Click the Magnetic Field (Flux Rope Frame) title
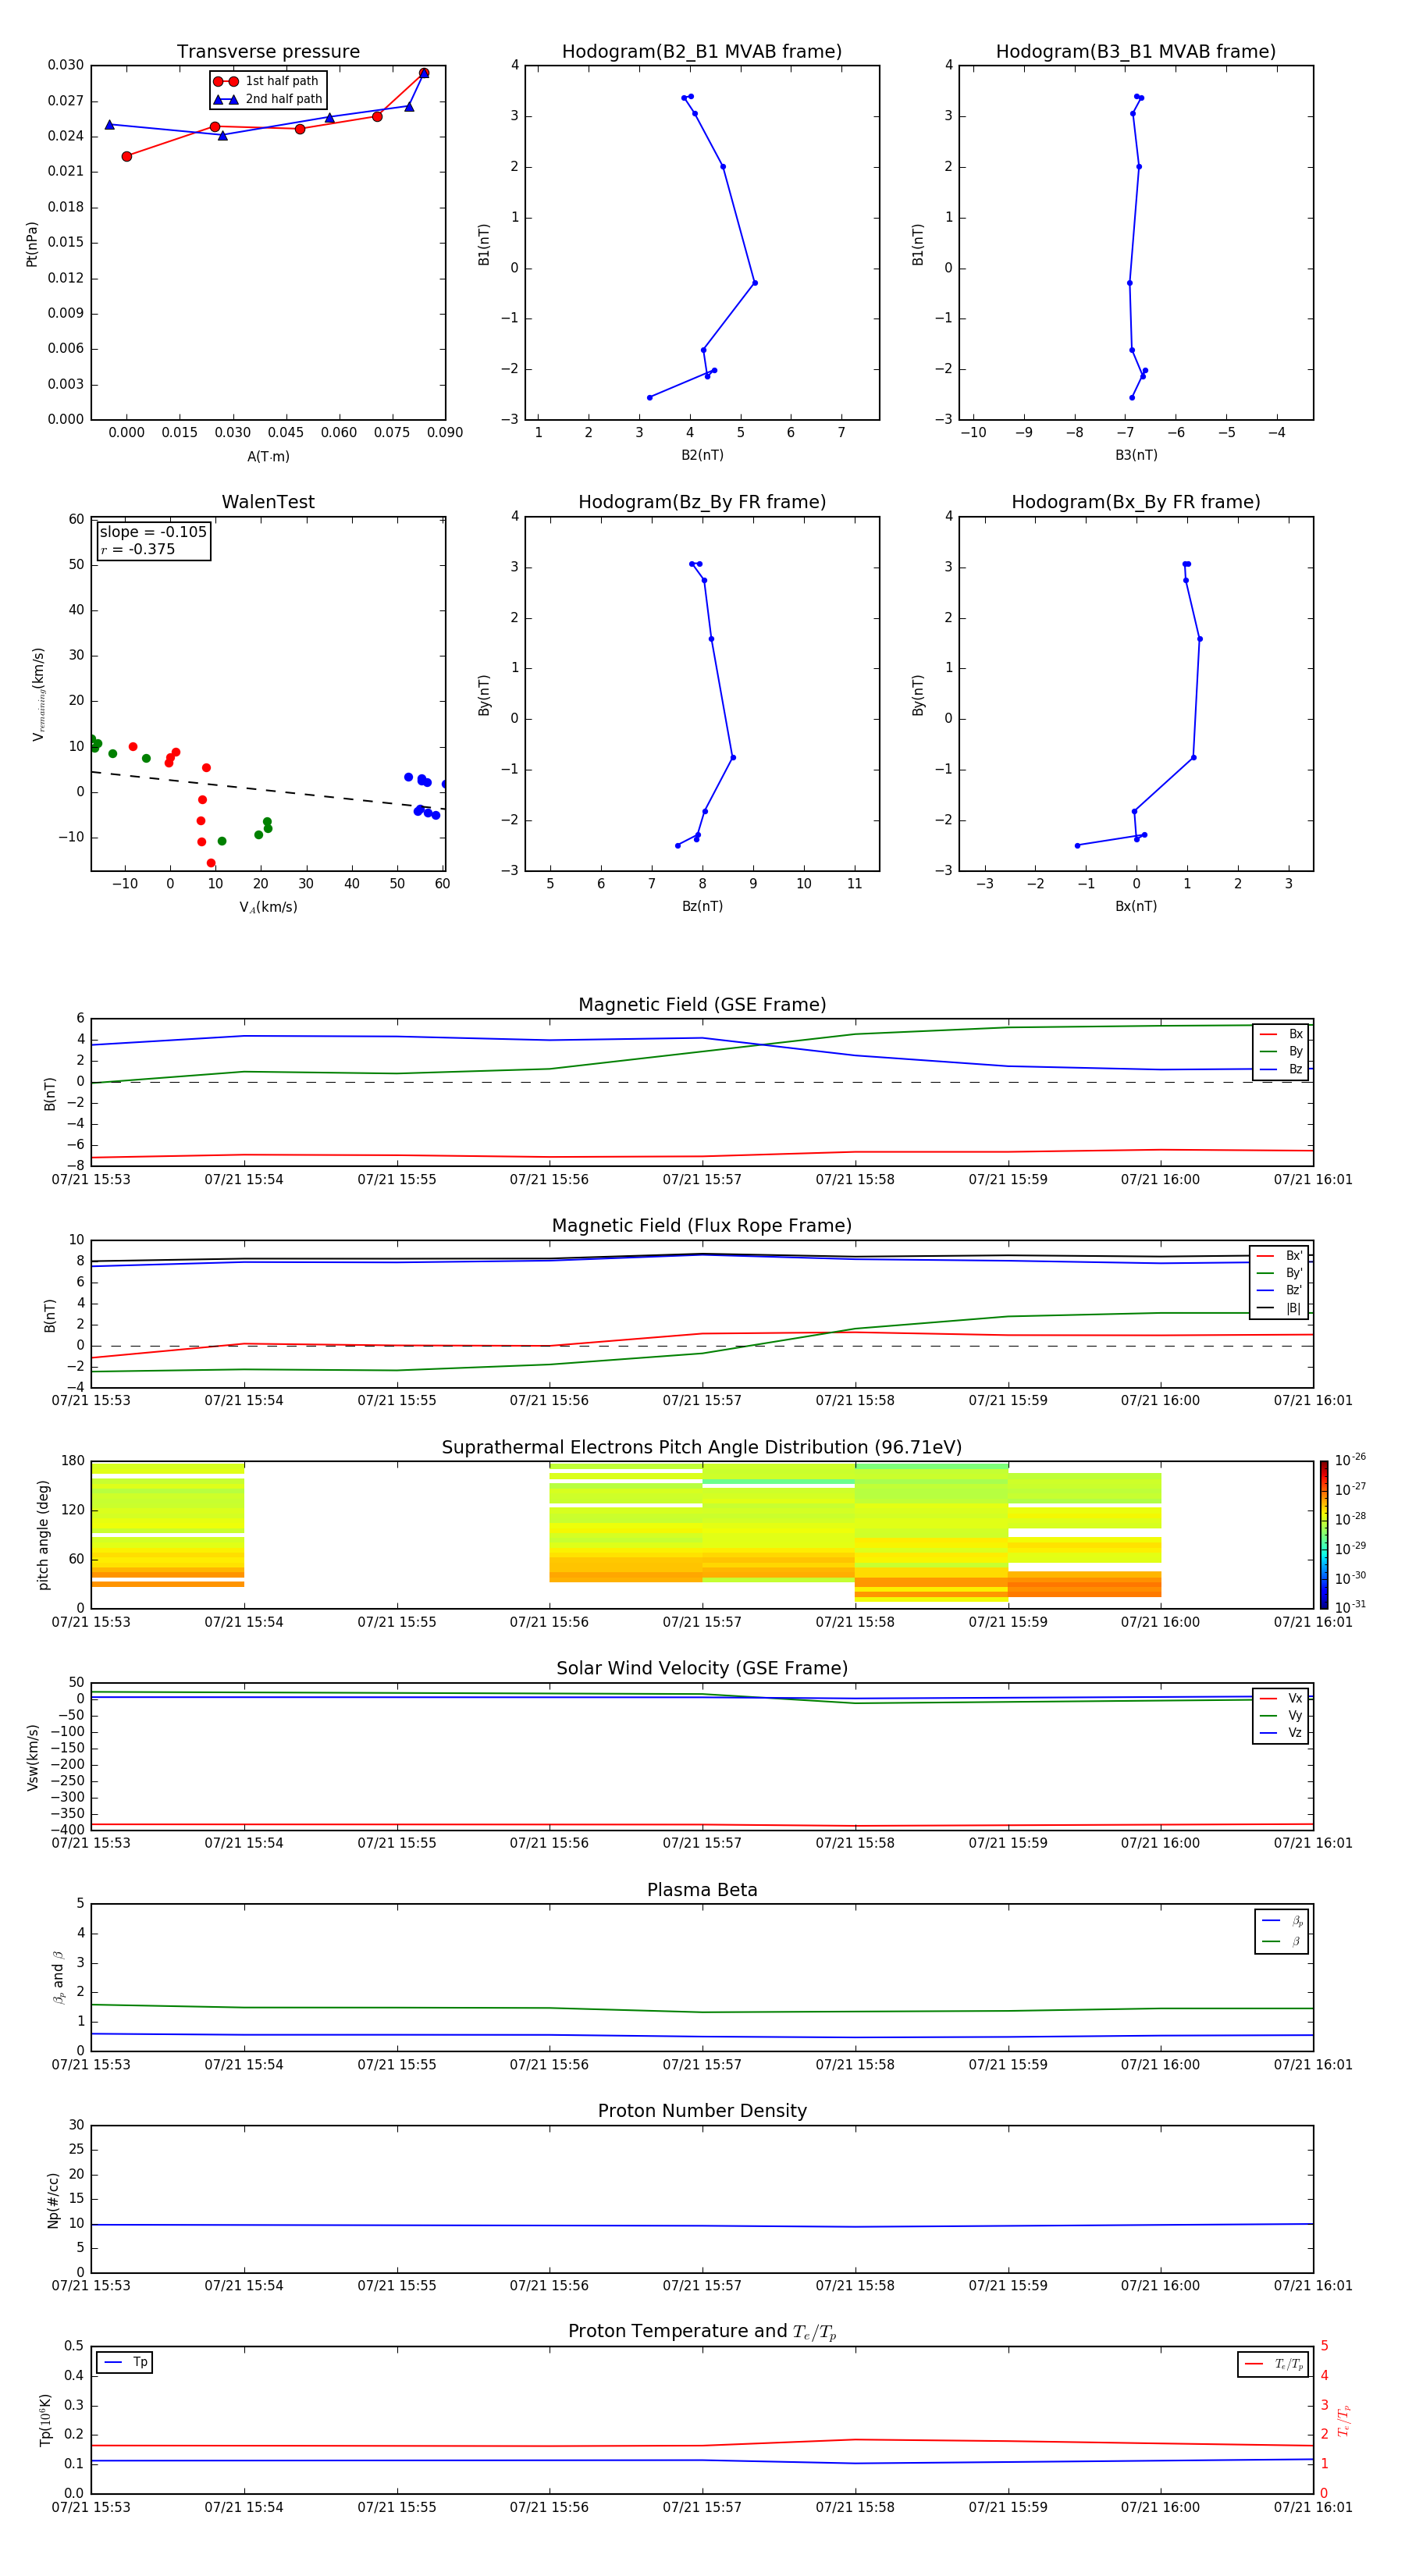The height and width of the screenshot is (2576, 1405). (x=702, y=1226)
